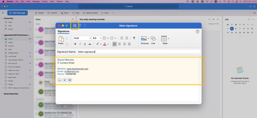Select the Medium icon in the signature
Viewport: 257px width, 118px height.
pyautogui.click(x=70, y=80)
